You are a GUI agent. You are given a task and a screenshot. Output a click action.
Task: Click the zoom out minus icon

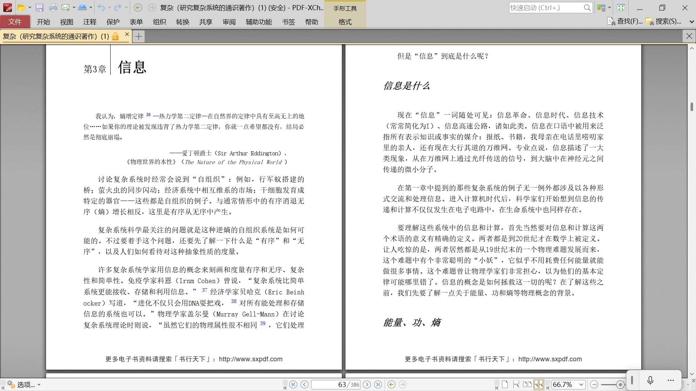[x=594, y=384]
